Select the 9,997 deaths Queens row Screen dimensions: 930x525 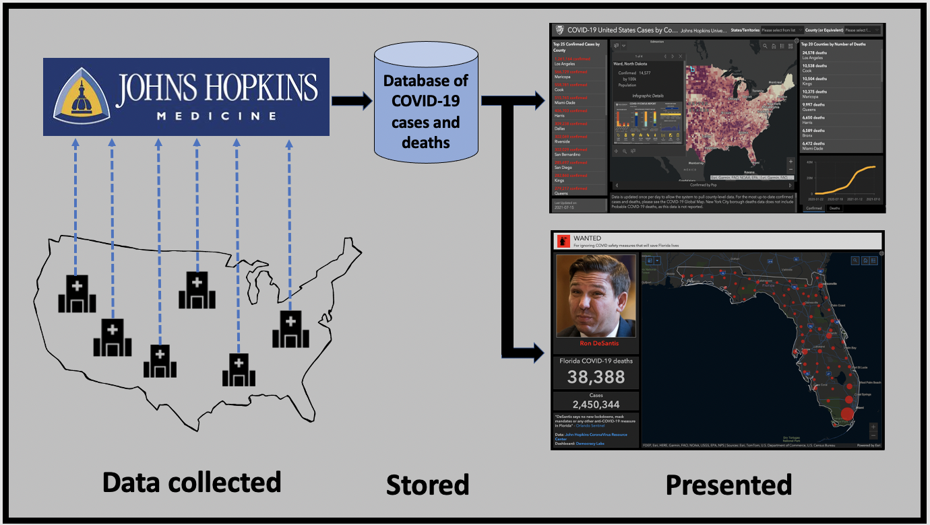[x=840, y=107]
